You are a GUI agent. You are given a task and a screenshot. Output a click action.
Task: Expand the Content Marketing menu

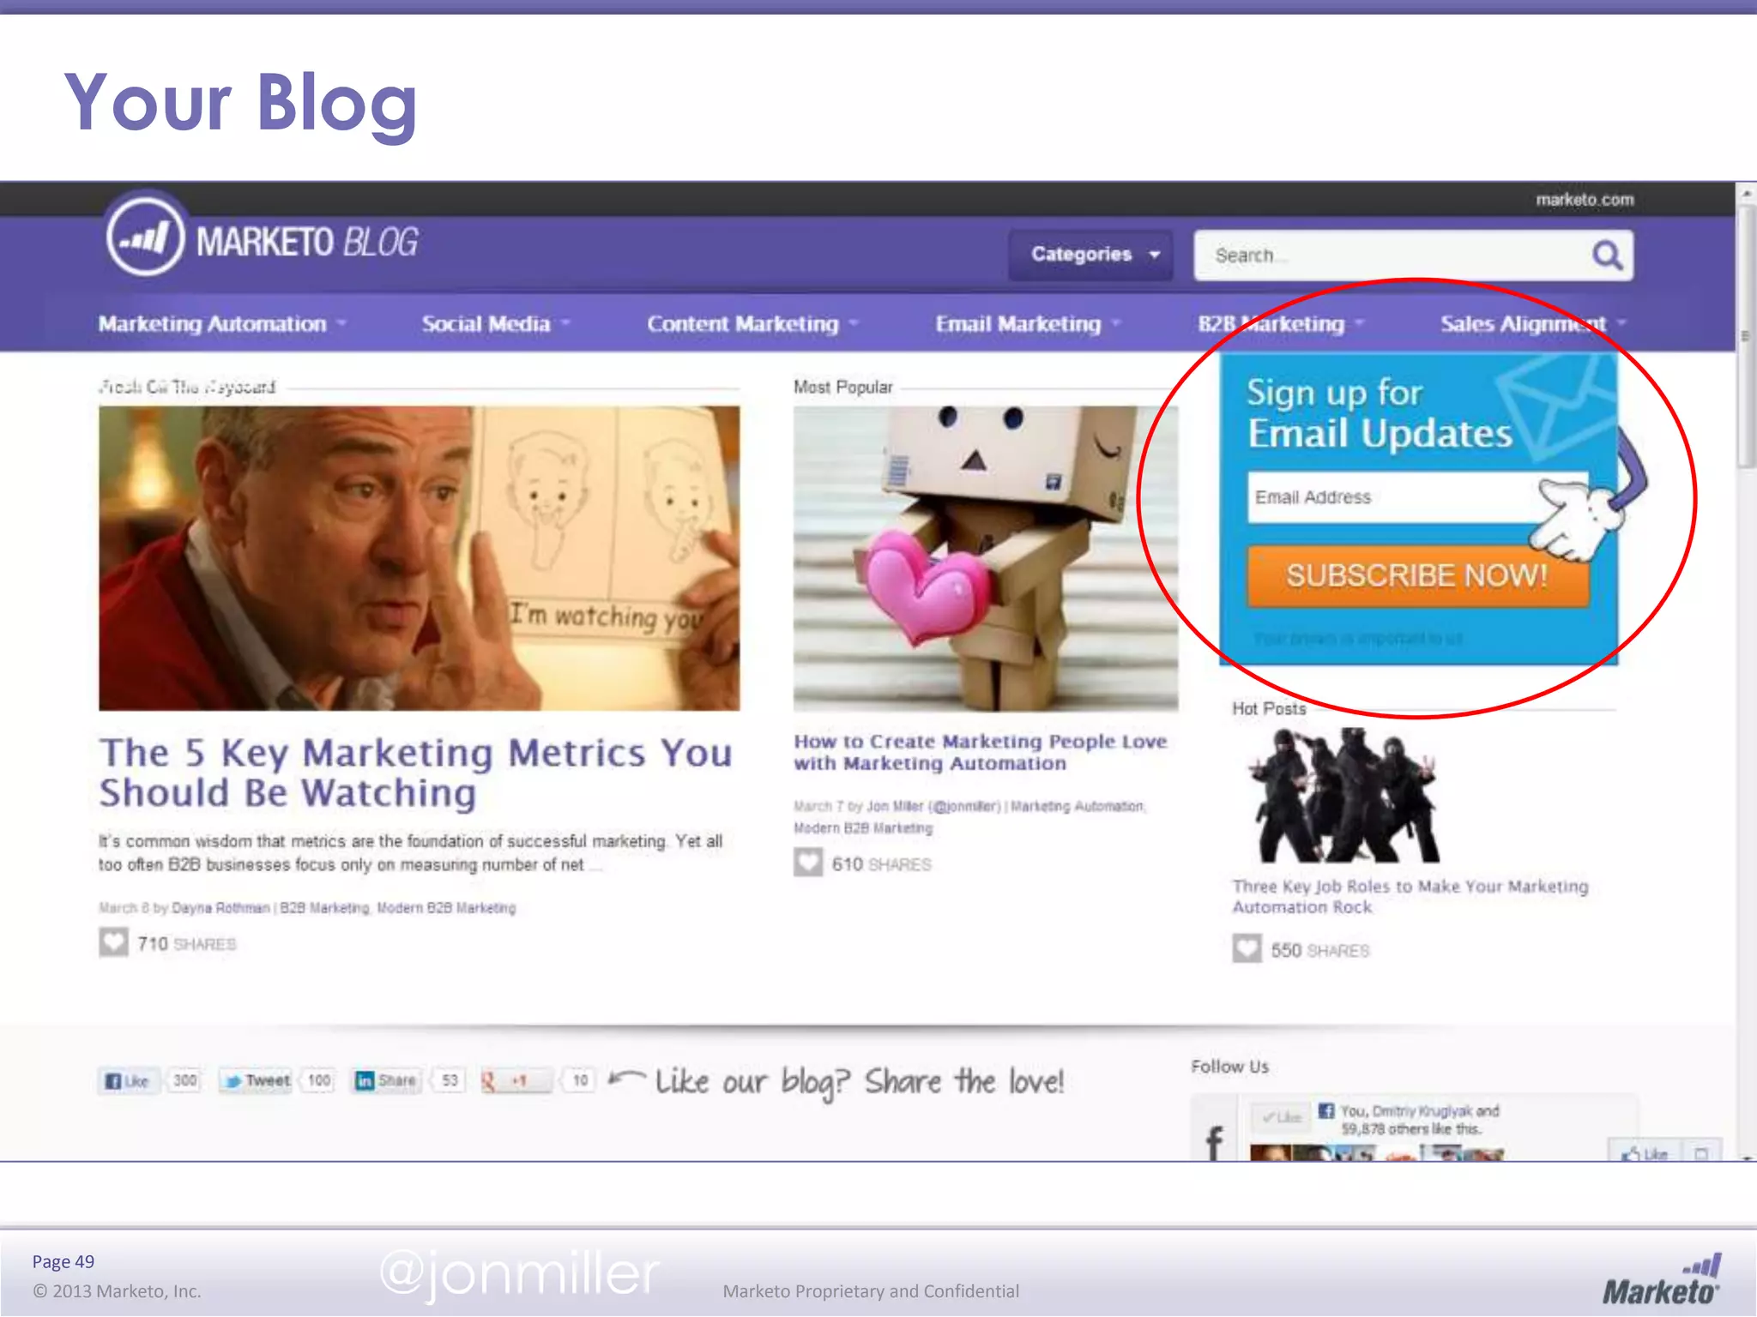[x=752, y=324]
